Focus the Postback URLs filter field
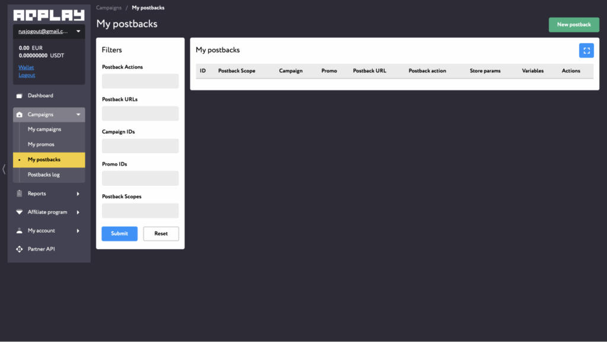Image resolution: width=607 pixels, height=342 pixels. click(x=140, y=114)
